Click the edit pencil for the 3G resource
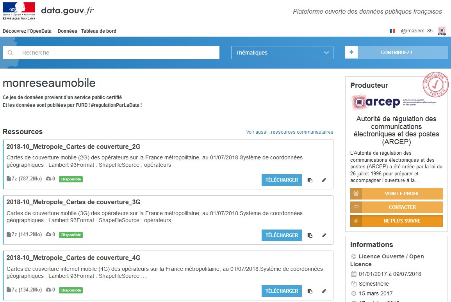 (x=324, y=235)
